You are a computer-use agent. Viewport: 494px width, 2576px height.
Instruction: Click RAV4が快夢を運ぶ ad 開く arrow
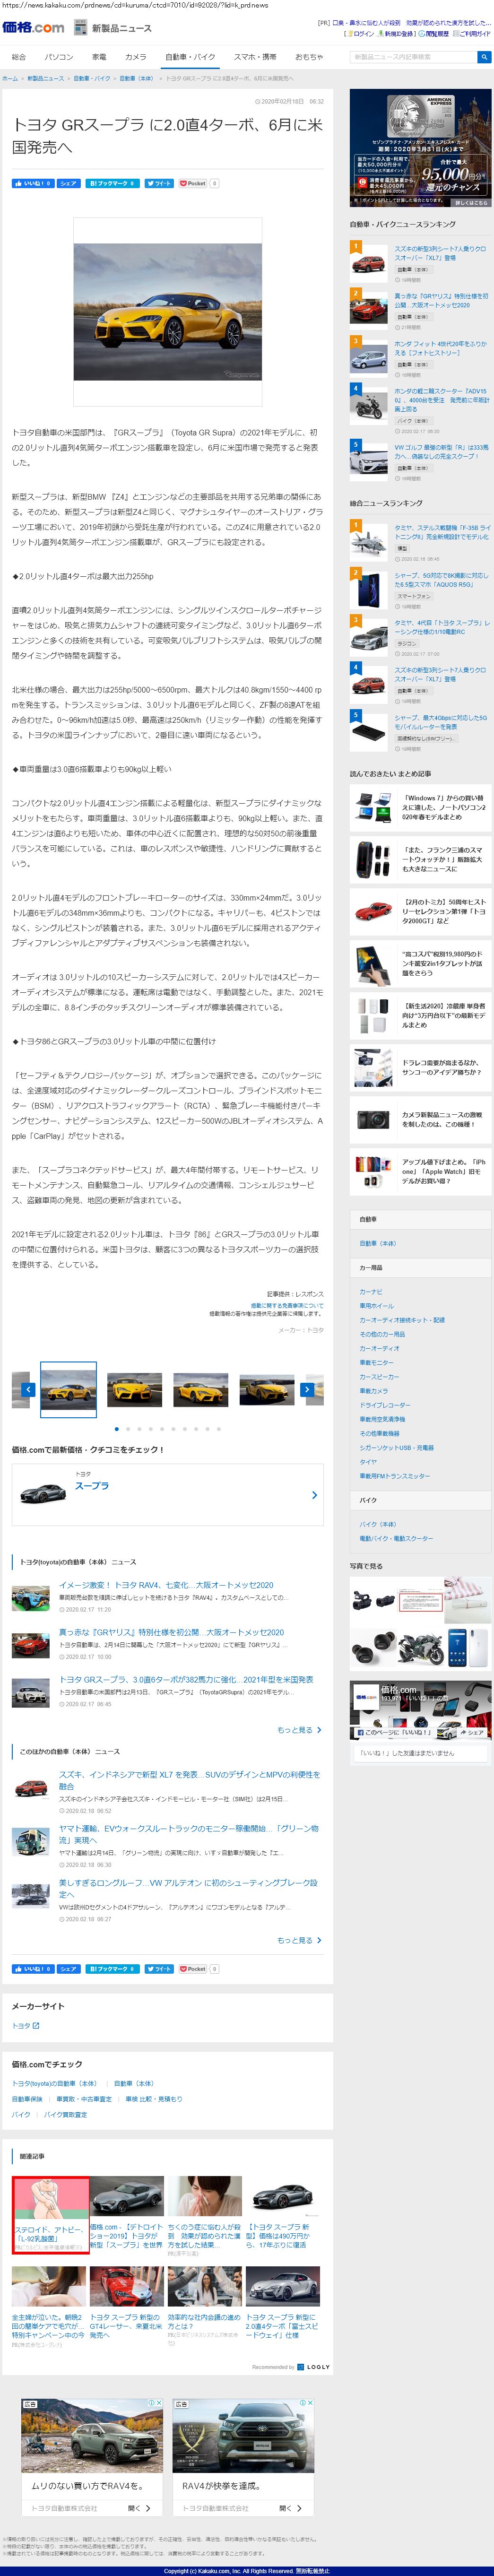(290, 2508)
